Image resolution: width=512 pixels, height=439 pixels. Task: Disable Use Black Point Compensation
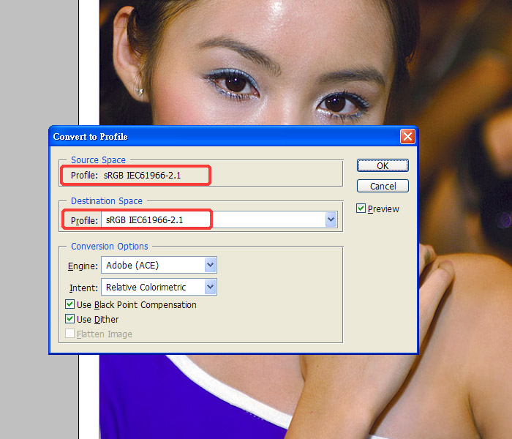tap(70, 304)
